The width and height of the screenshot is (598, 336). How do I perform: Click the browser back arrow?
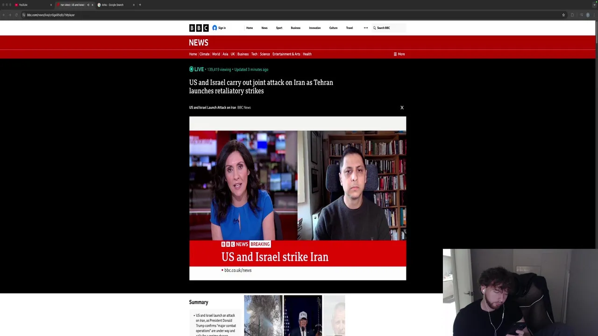(x=4, y=15)
